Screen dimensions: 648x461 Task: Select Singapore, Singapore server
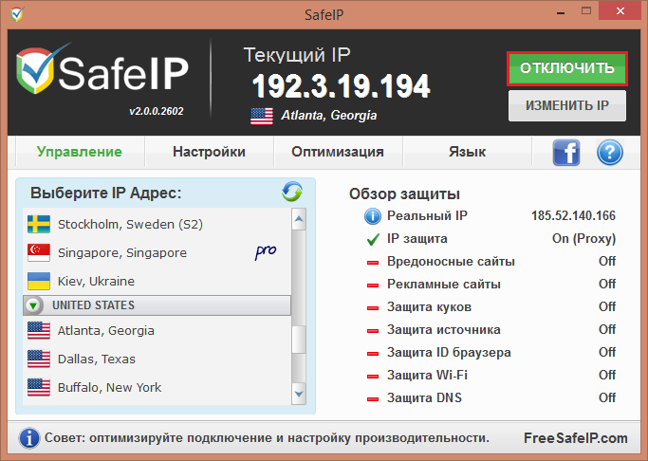pos(157,252)
